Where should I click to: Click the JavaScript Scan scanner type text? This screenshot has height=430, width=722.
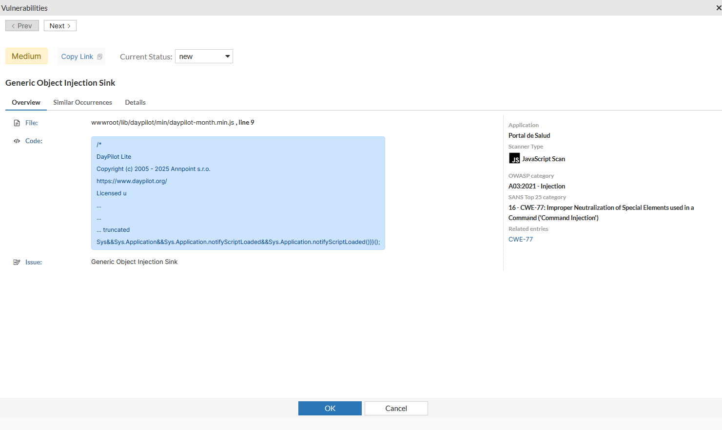544,159
